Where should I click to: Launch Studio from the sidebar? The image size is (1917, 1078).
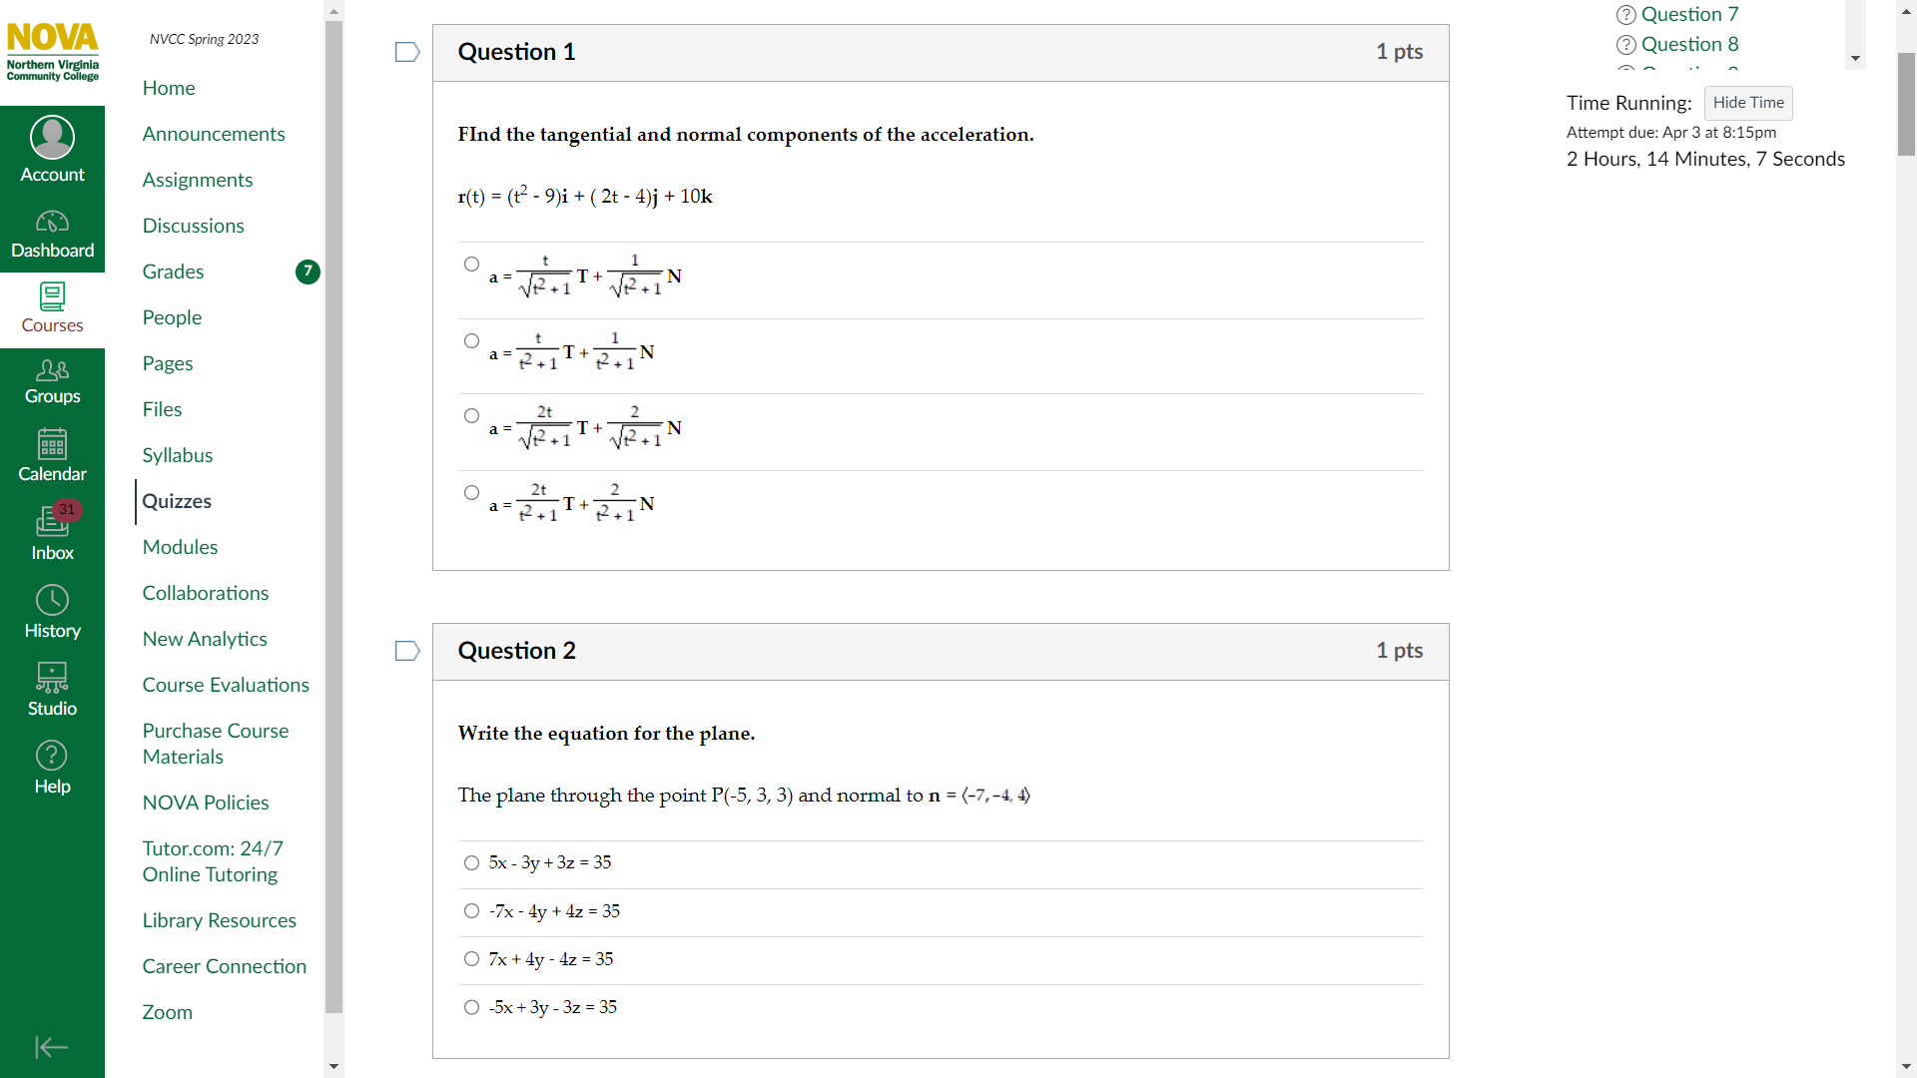coord(52,689)
